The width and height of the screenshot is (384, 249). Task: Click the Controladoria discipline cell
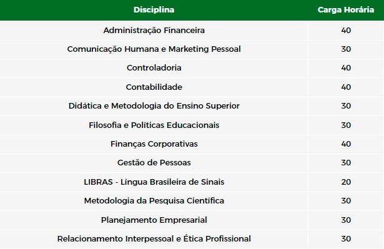pos(154,68)
